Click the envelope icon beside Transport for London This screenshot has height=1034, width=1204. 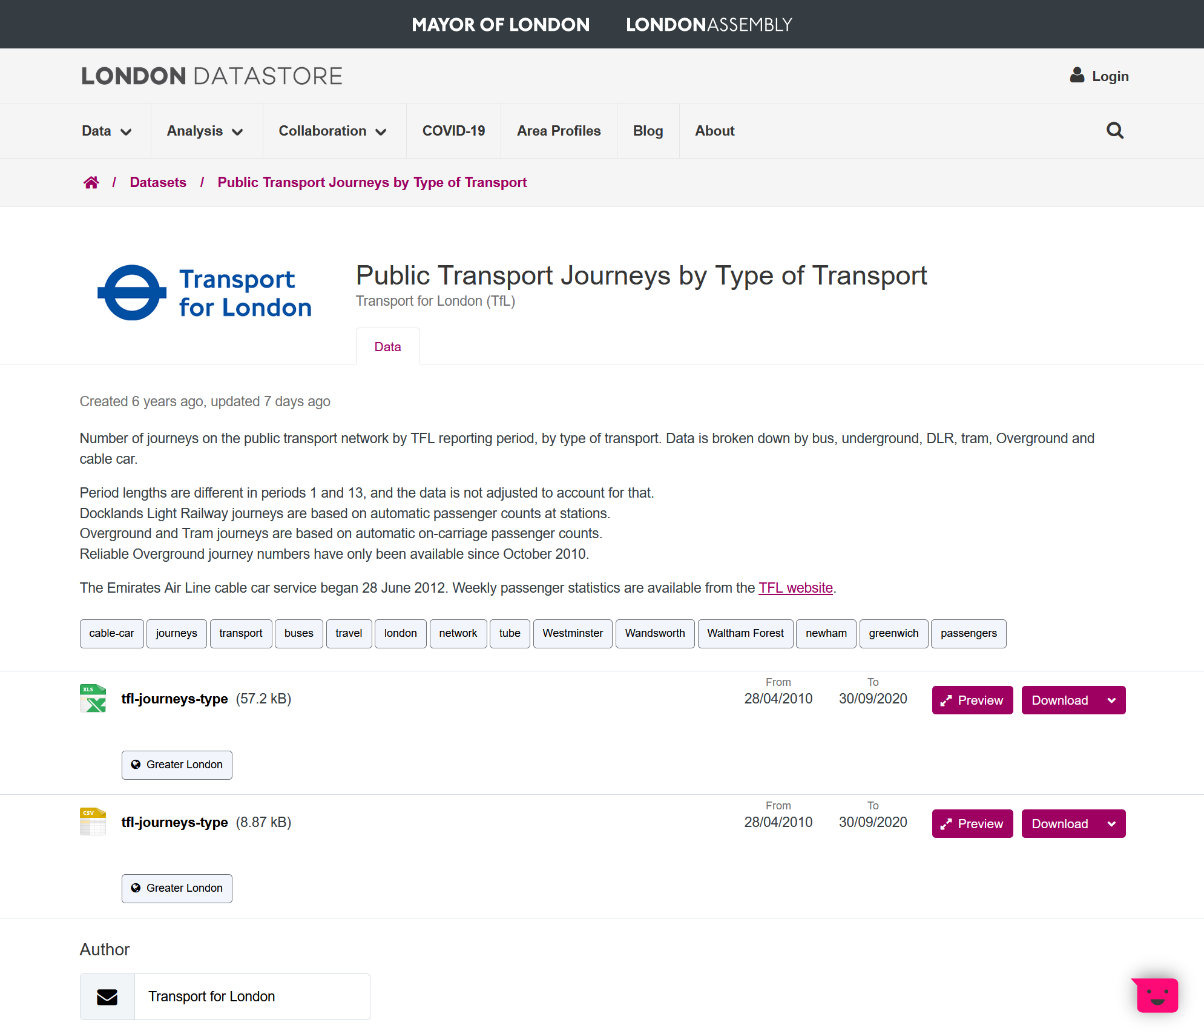pos(107,996)
